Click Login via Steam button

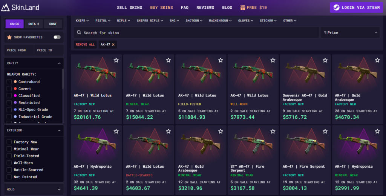point(357,8)
